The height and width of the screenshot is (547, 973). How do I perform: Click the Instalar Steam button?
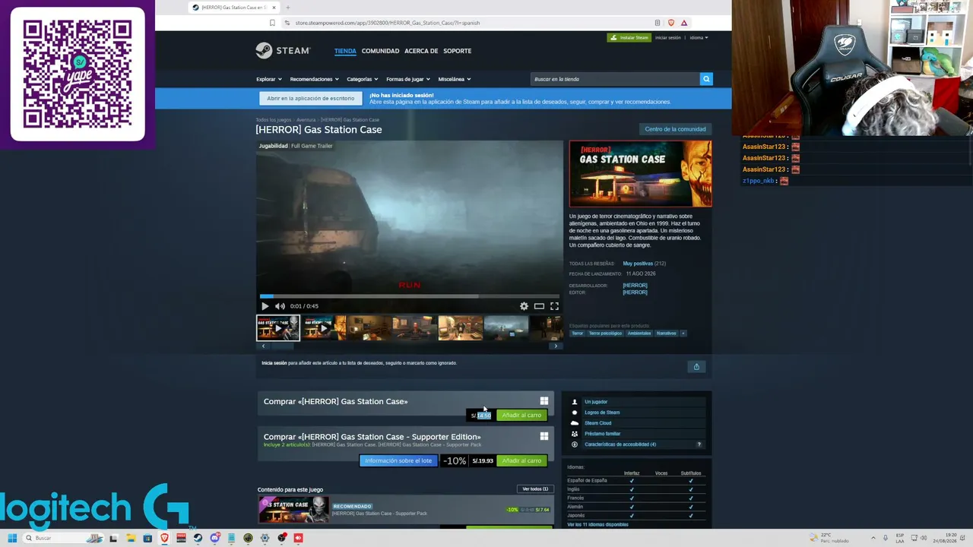click(x=629, y=37)
